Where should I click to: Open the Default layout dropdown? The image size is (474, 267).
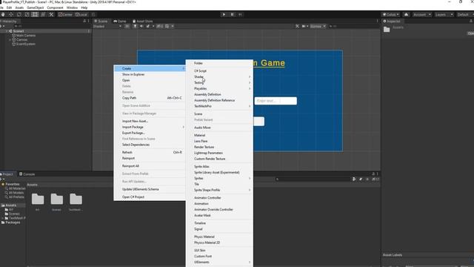(x=464, y=14)
